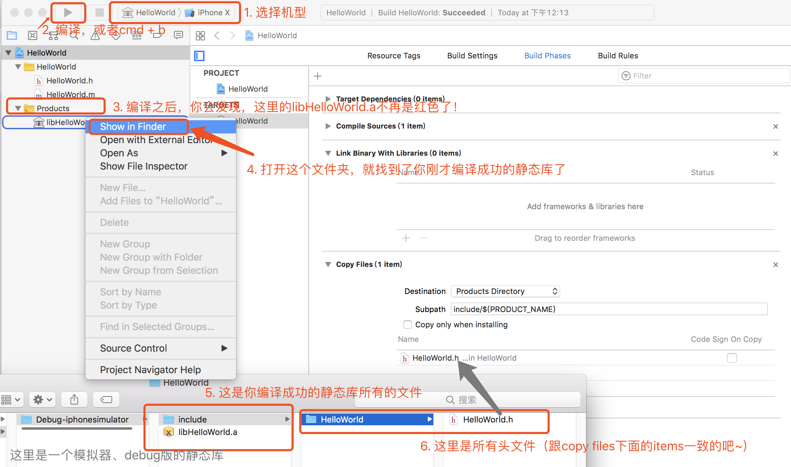Click the Run (play) build button

(x=68, y=13)
